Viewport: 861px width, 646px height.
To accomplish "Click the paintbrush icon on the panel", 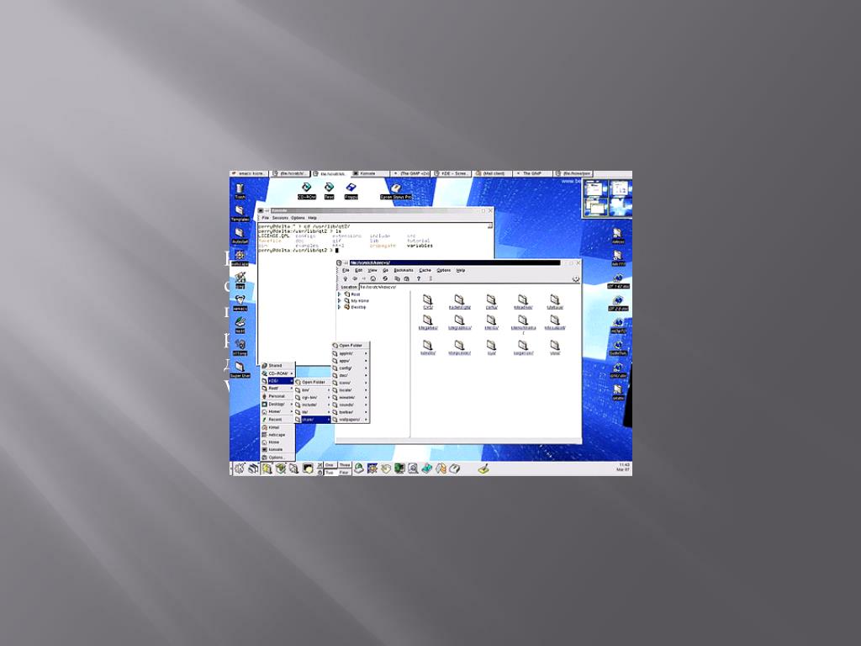I will click(483, 469).
